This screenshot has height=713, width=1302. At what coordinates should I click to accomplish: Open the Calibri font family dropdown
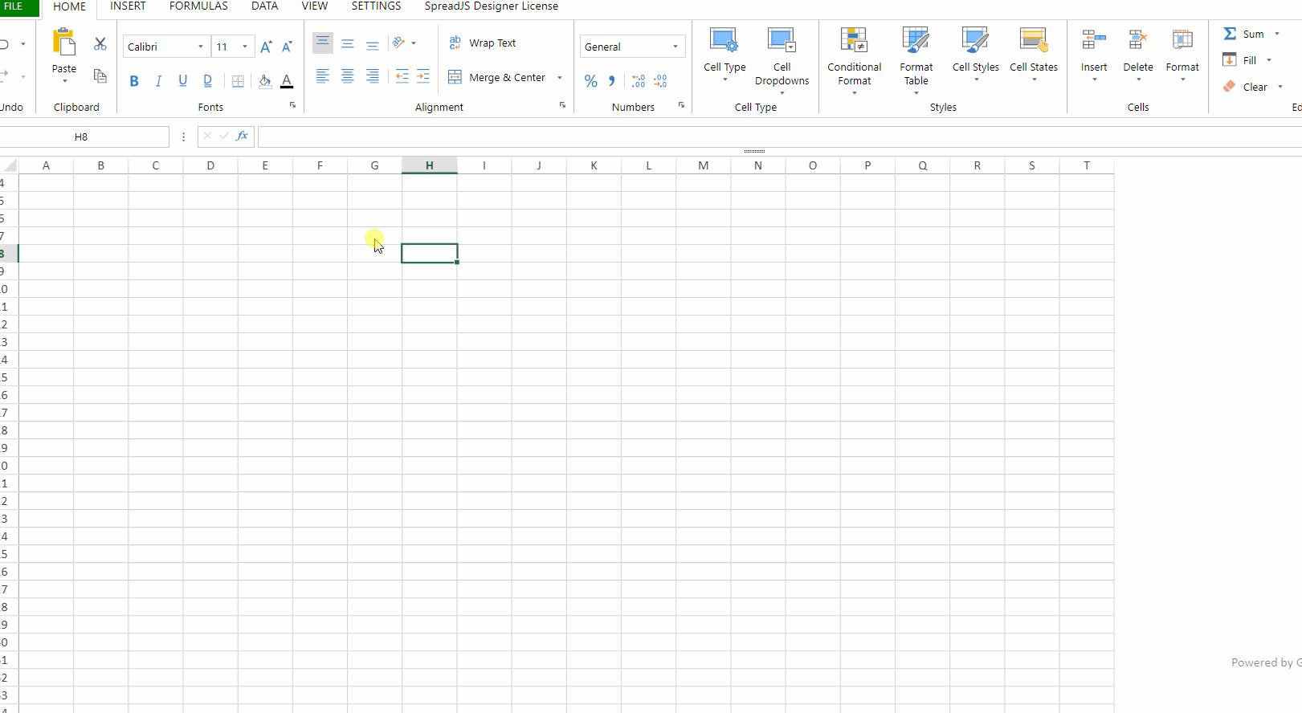click(200, 47)
